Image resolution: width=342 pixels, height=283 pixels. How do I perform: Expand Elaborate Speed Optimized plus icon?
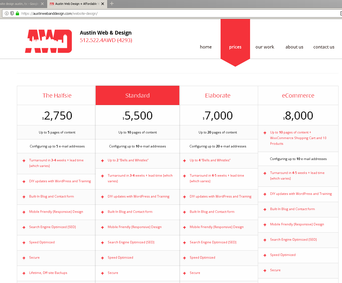tap(184, 258)
